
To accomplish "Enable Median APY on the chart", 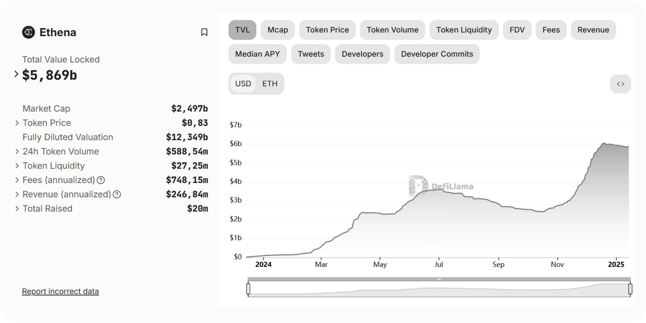I will click(x=257, y=54).
